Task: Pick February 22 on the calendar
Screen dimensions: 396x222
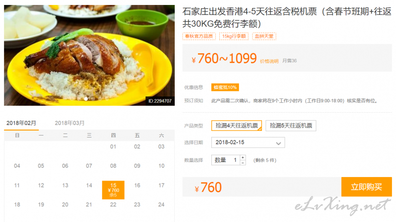Action: 113,205
